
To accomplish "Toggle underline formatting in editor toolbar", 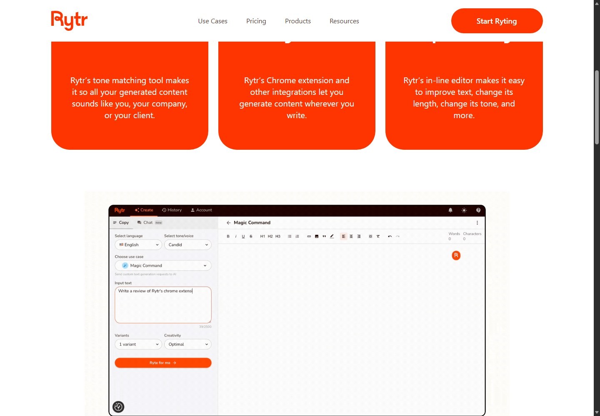I will [x=243, y=236].
